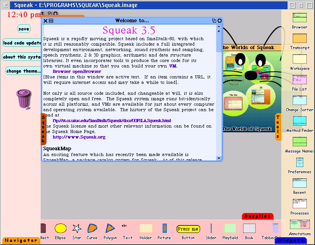Pick the Polygon shape from Supplies
This screenshot has height=245, width=315.
[x=110, y=228]
